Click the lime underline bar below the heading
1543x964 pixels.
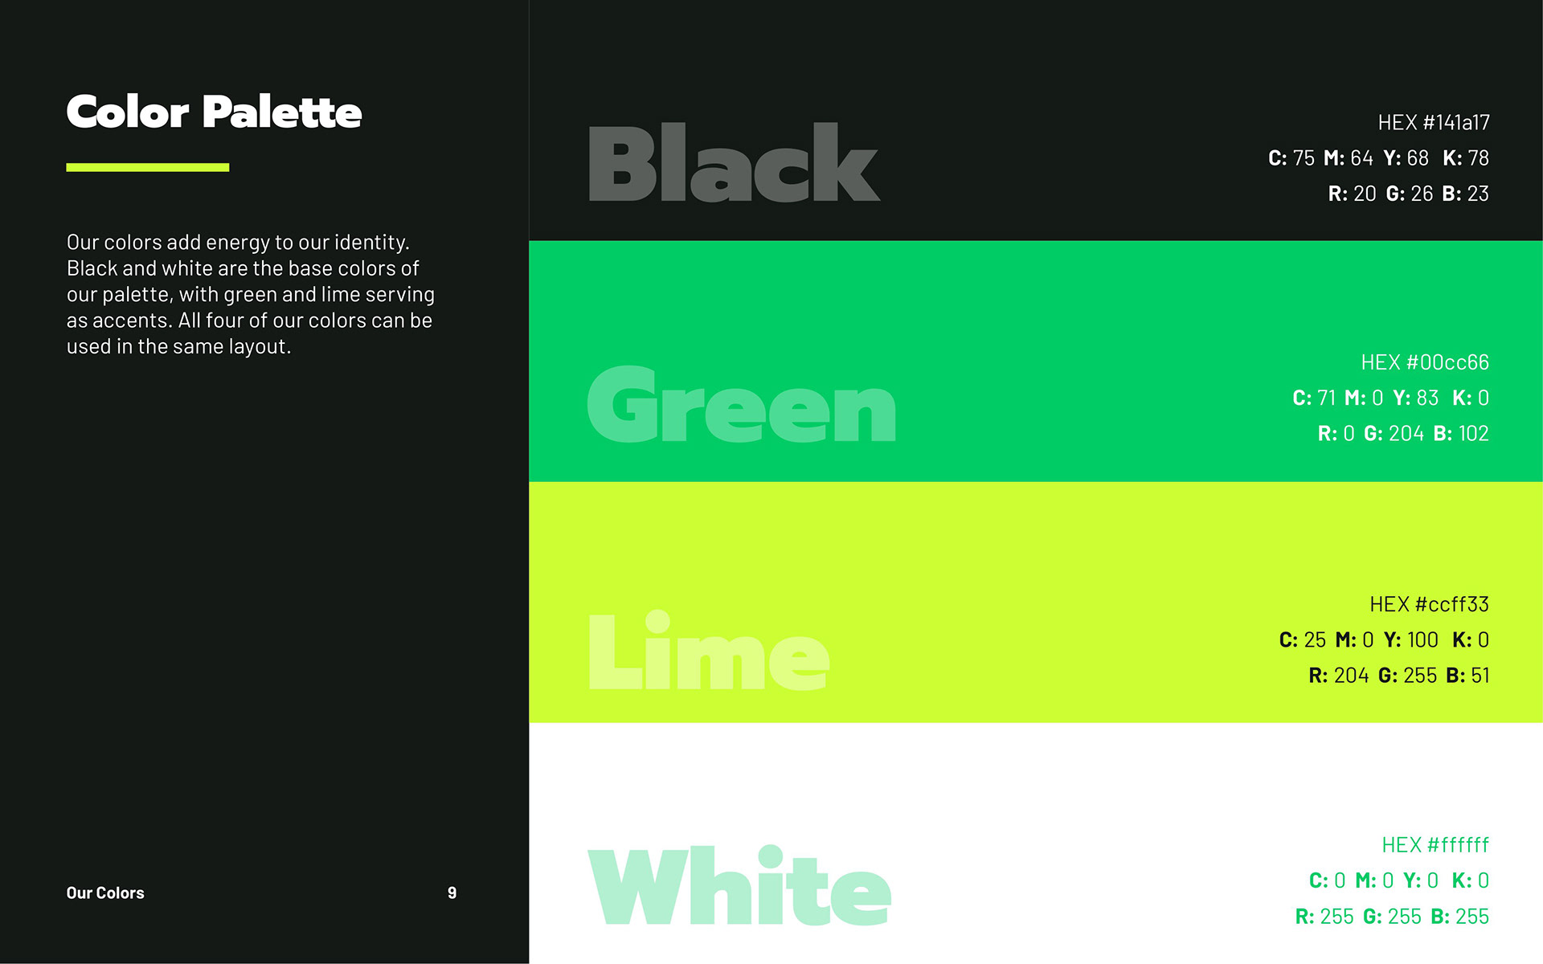coord(147,167)
